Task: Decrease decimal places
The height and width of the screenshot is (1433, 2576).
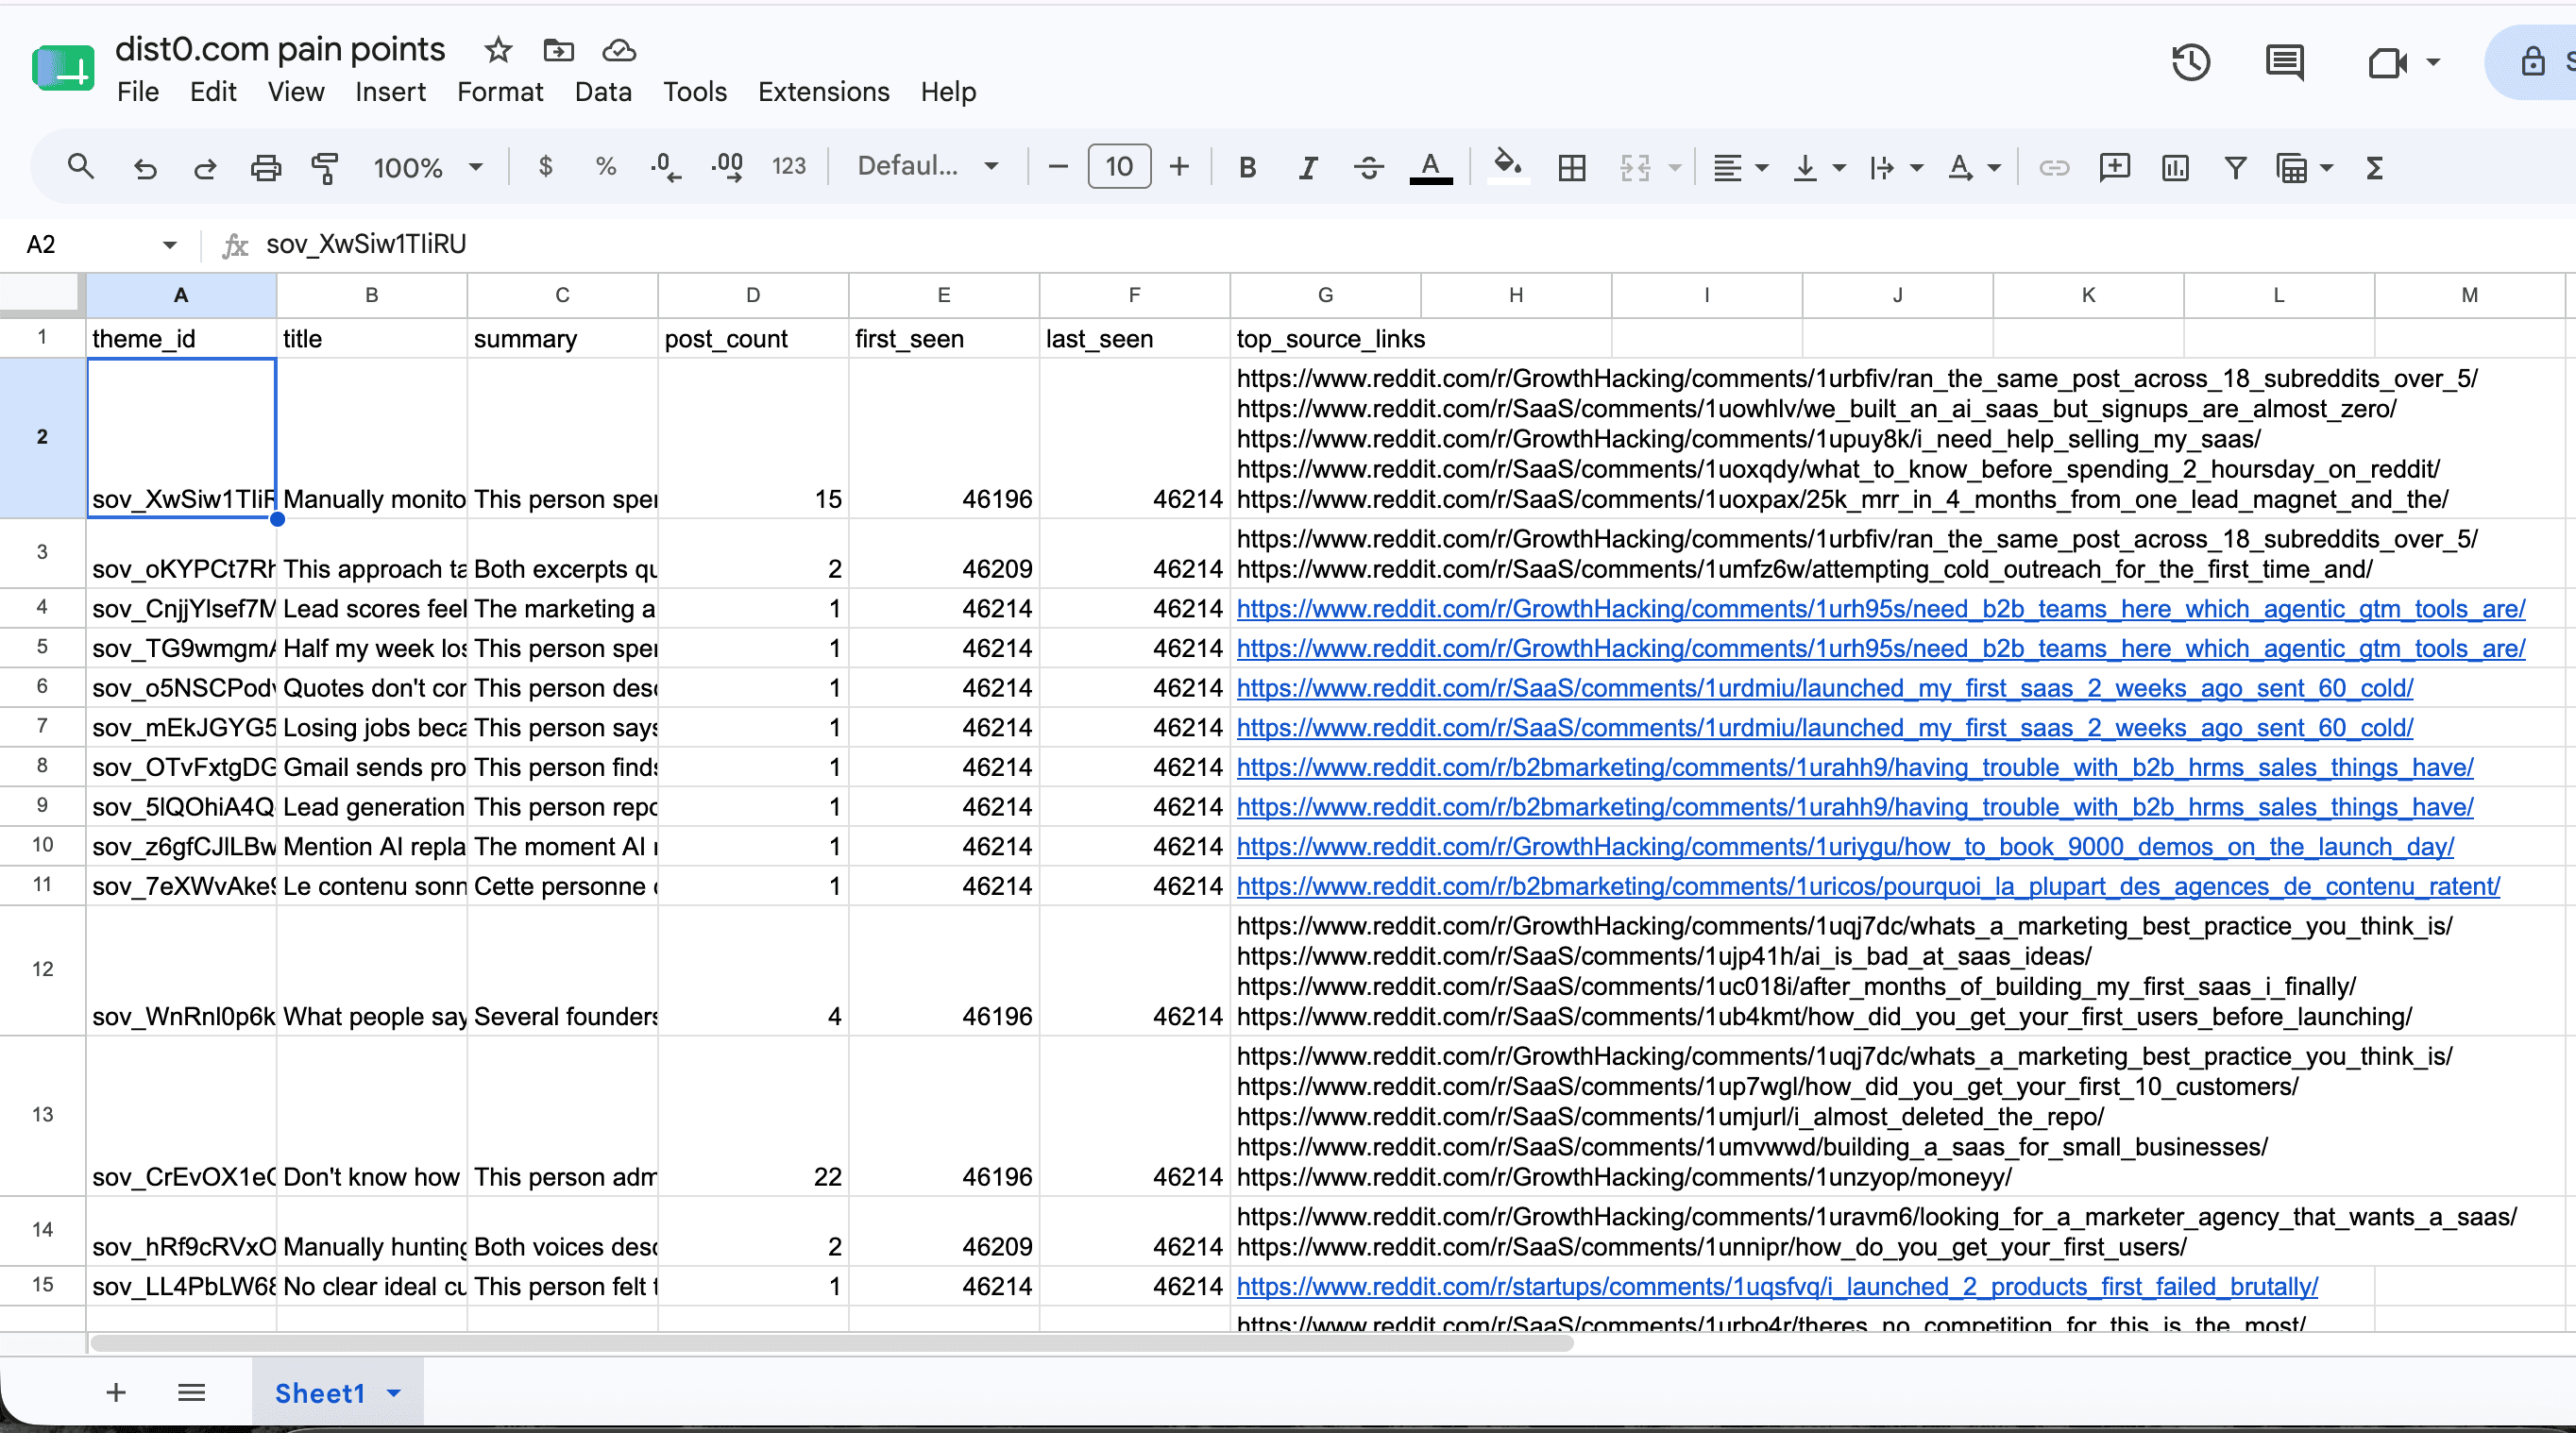Action: [665, 167]
